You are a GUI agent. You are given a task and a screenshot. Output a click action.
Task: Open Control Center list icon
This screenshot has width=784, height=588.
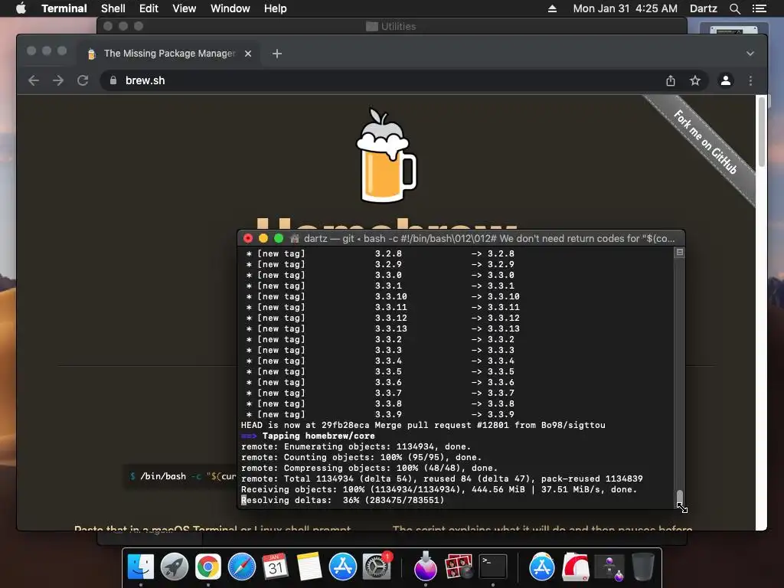[x=759, y=8]
